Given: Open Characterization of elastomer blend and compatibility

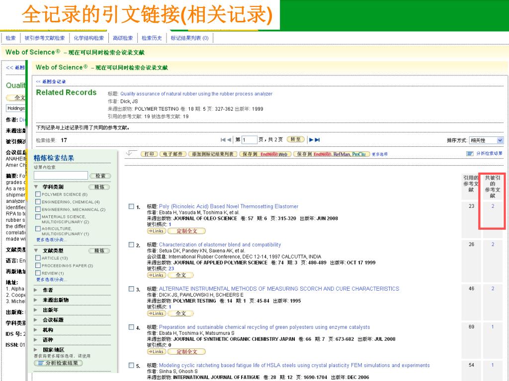Looking at the screenshot, I should tap(220, 245).
